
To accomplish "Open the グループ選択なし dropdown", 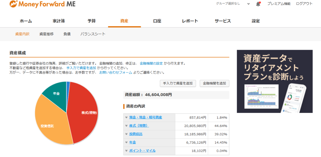I will coord(233,4).
